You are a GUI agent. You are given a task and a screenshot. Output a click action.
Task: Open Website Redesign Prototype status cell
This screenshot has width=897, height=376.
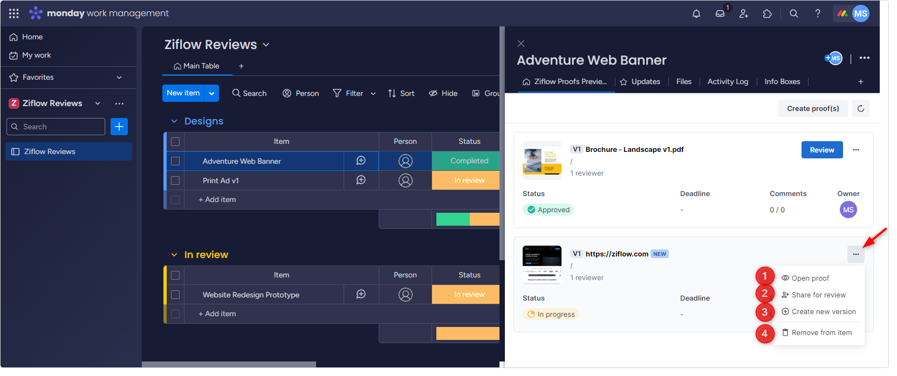tap(466, 294)
